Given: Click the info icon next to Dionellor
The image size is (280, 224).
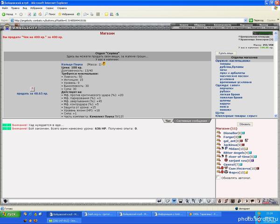Looking at the screenshot, I should pos(244,133).
